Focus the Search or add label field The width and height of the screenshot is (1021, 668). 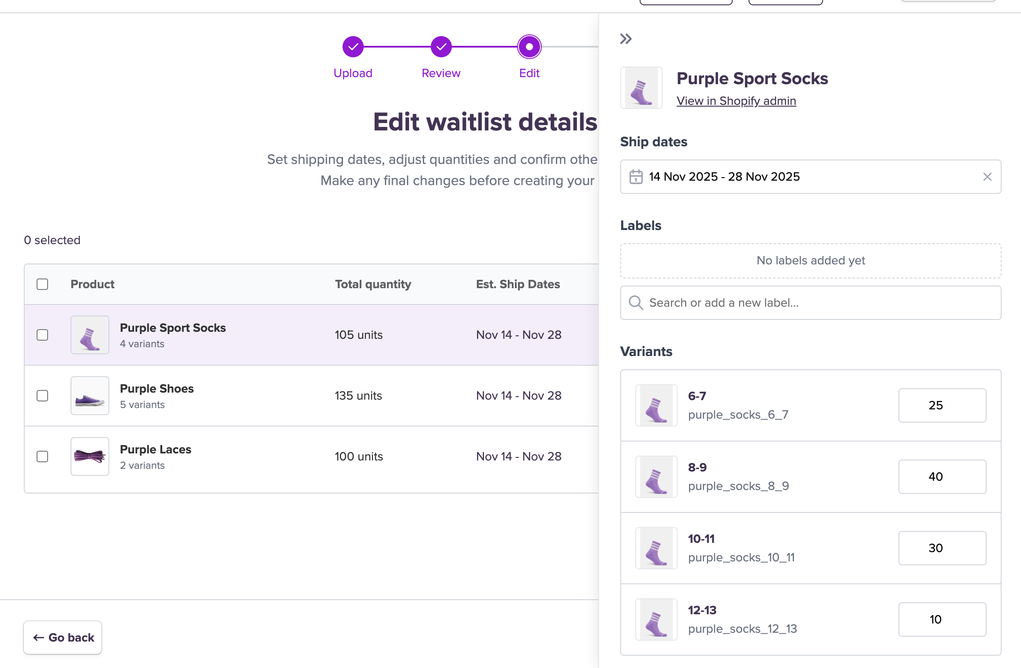pos(820,303)
